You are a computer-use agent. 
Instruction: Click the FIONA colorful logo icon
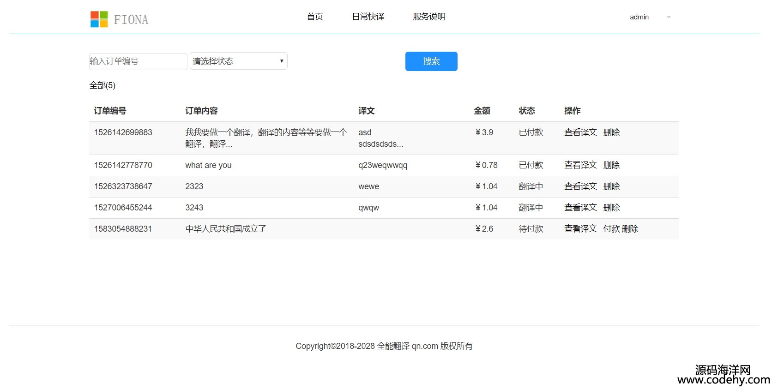(99, 19)
